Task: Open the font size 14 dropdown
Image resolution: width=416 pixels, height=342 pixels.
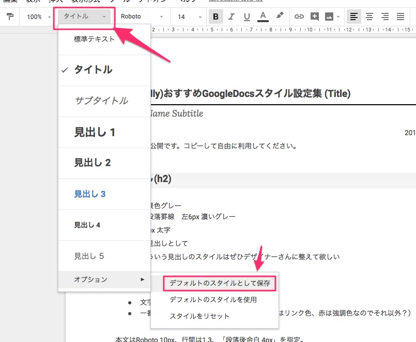Action: point(190,17)
